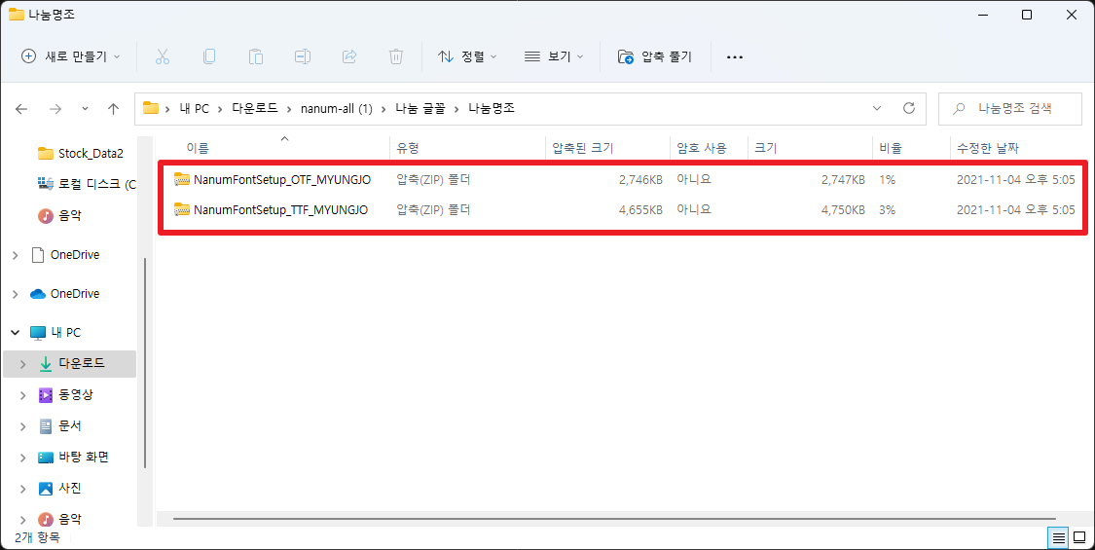Click the navigation pane vertical scrollbar

(x=145, y=363)
